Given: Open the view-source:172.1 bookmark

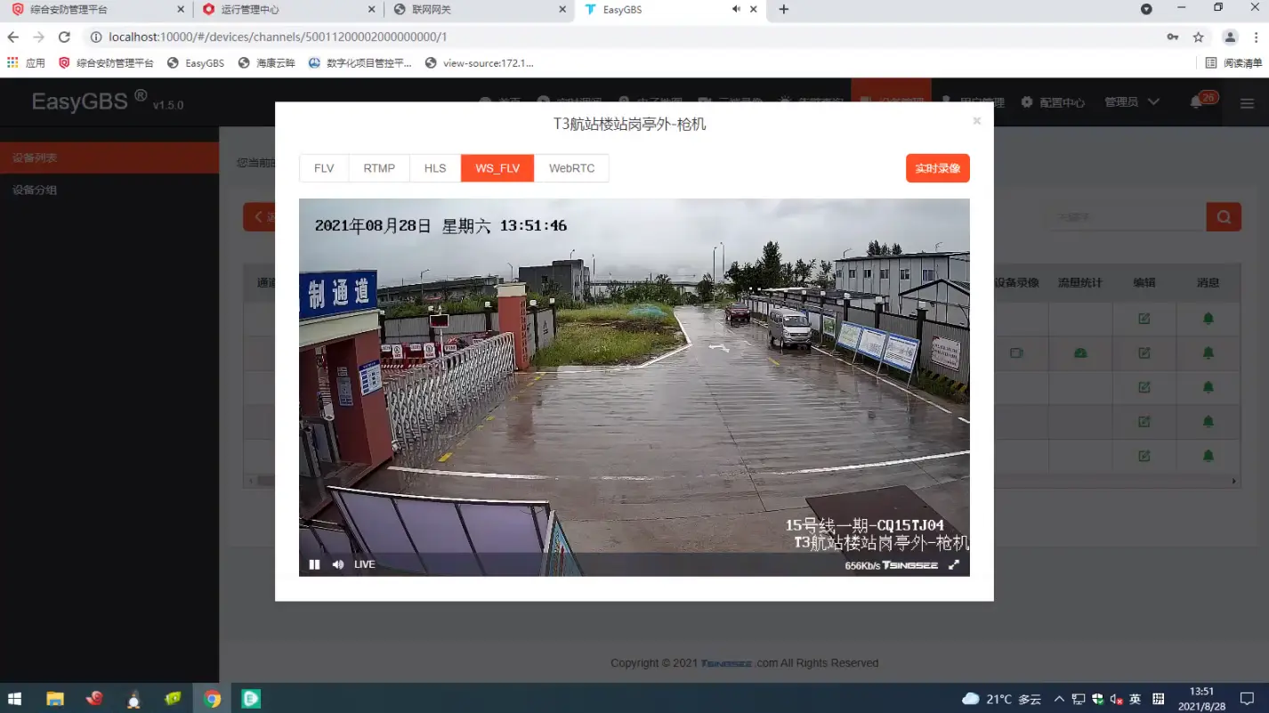Looking at the screenshot, I should coord(480,63).
